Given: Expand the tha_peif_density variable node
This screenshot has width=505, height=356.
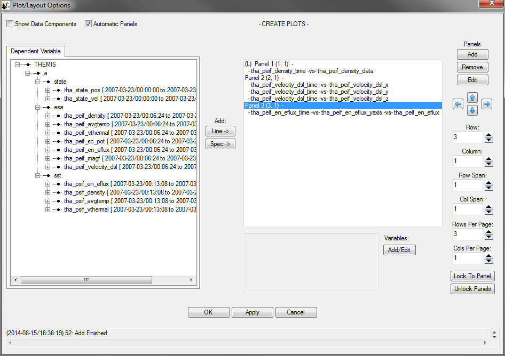Looking at the screenshot, I should [48, 116].
